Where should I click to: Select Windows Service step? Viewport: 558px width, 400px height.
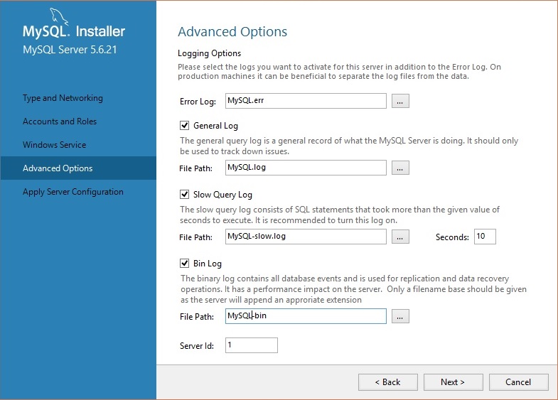tap(54, 145)
